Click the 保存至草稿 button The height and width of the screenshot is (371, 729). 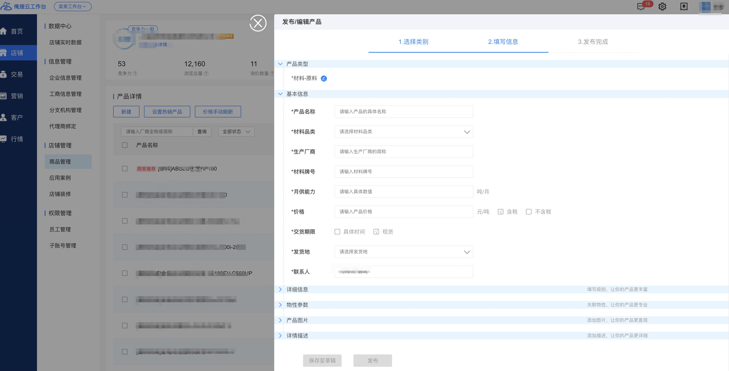pyautogui.click(x=322, y=360)
